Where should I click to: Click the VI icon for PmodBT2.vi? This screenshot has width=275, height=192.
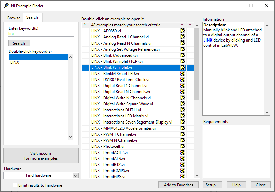coord(182,165)
